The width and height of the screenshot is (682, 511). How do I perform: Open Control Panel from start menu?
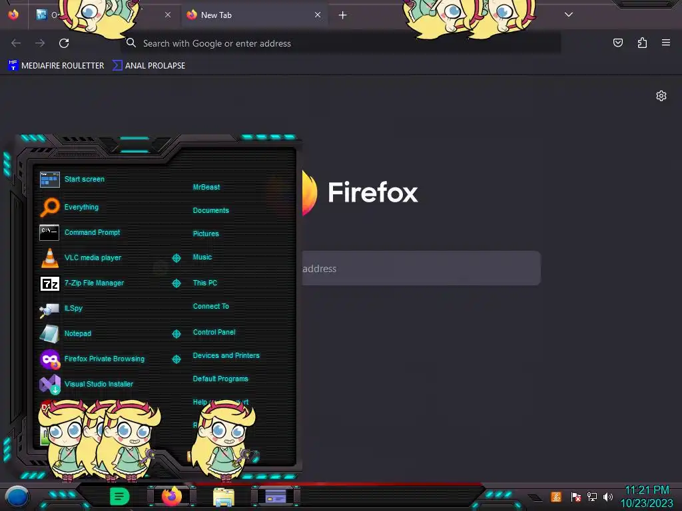click(x=214, y=332)
